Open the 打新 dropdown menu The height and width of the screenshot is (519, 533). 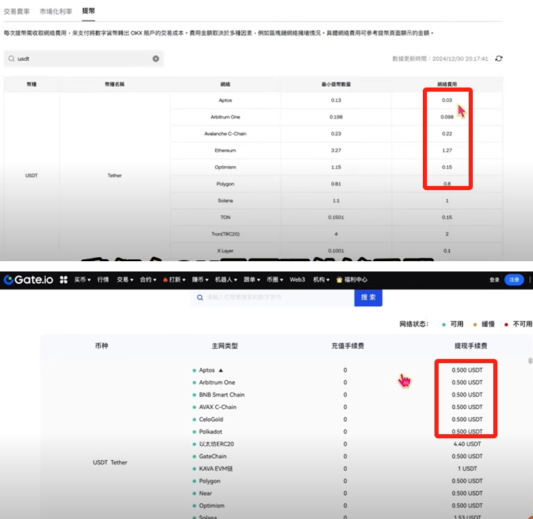tap(174, 280)
